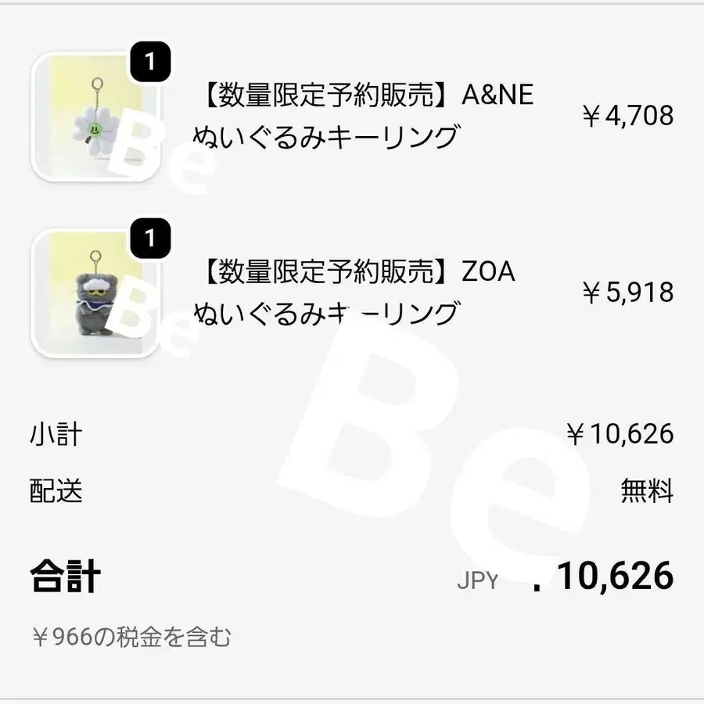Click ぬいぐるみキーリング text under A&NE
704x704 pixels.
(x=325, y=138)
